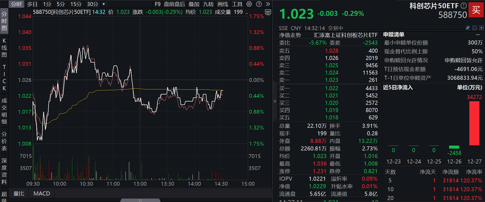Click main price 1.023 header
The width and height of the screenshot is (485, 202).
[296, 14]
